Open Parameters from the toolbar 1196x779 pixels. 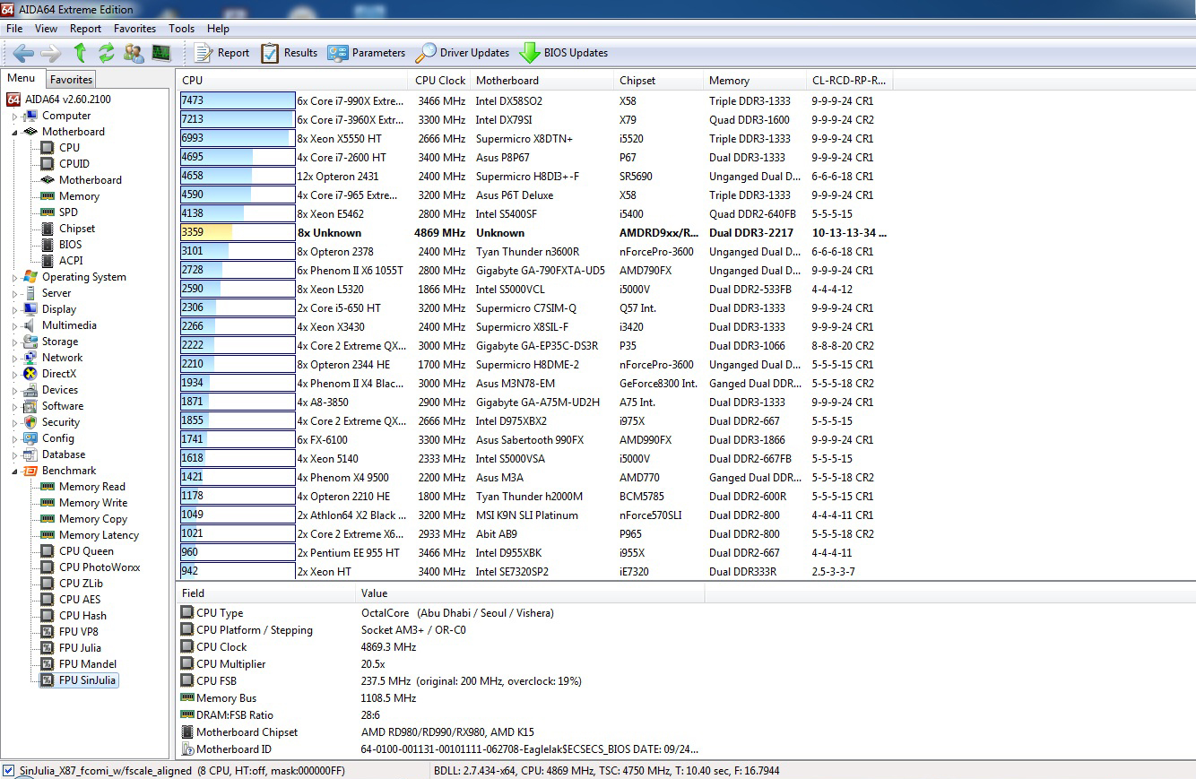[x=366, y=53]
